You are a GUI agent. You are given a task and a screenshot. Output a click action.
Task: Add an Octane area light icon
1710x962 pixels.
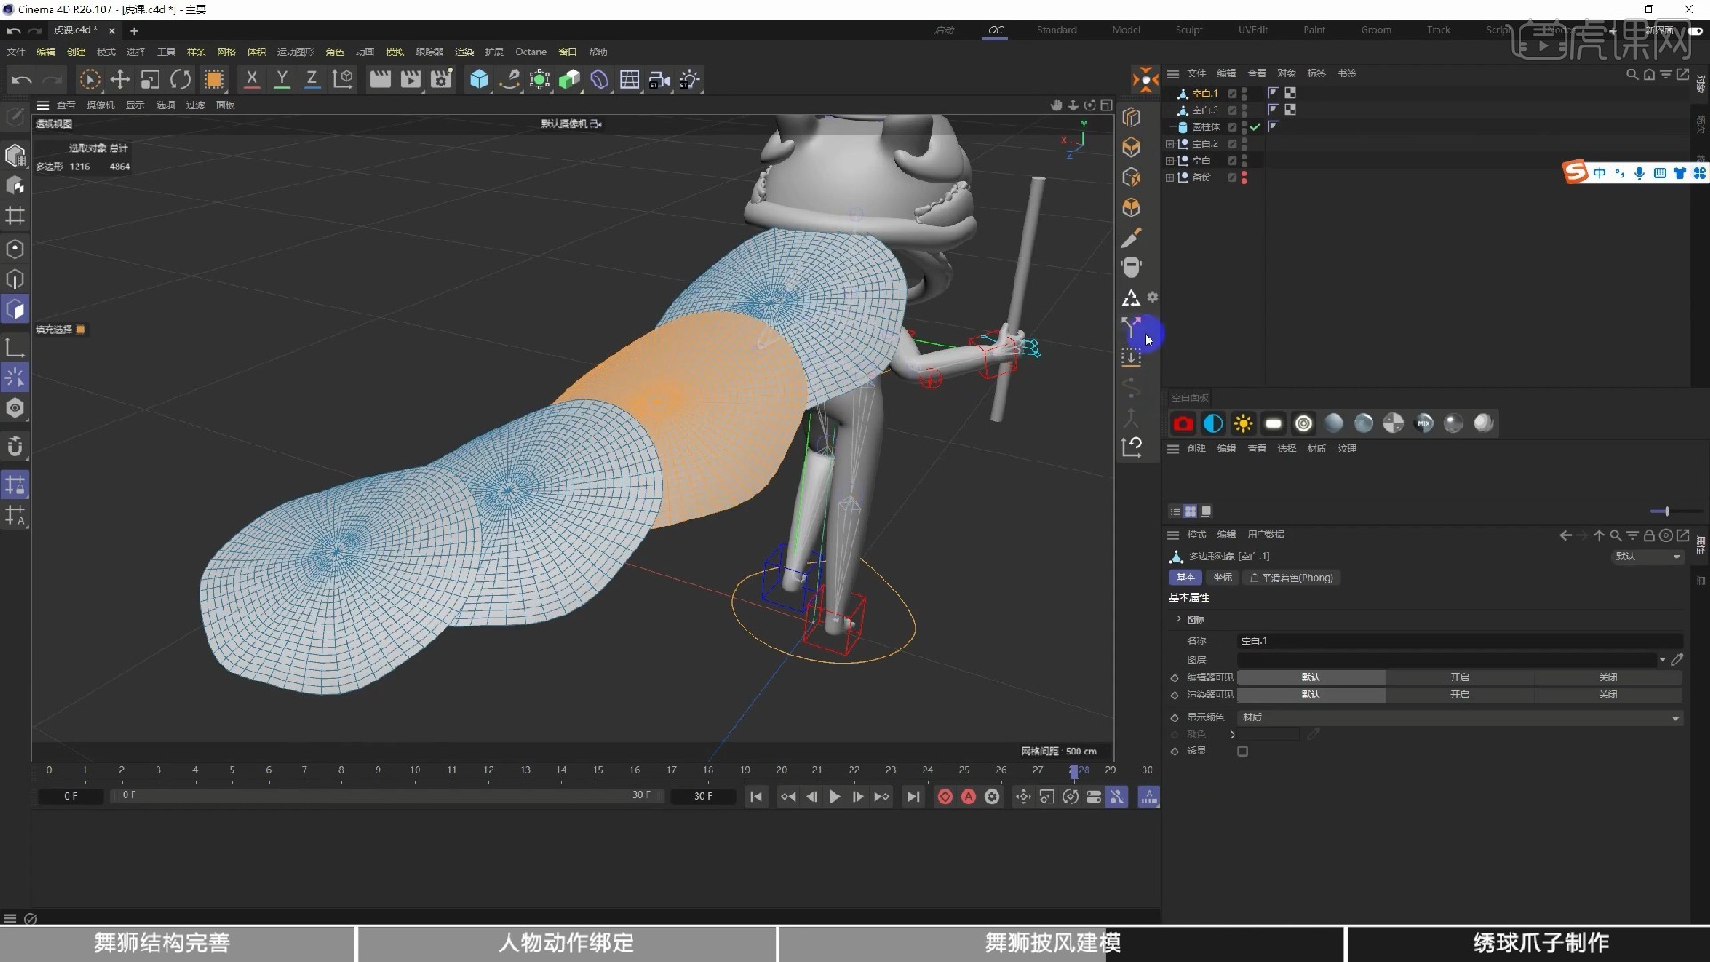click(x=1274, y=424)
